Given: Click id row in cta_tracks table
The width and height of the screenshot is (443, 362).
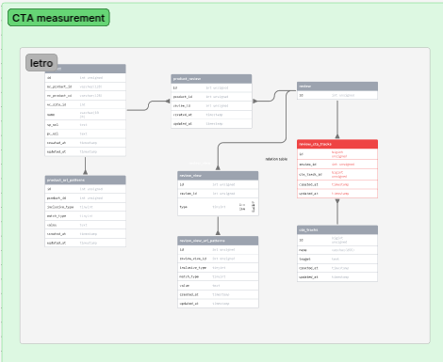Looking at the screenshot, I should click(337, 240).
